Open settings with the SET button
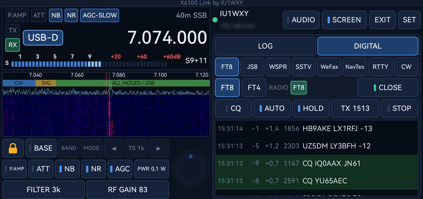The image size is (423, 199). click(409, 20)
